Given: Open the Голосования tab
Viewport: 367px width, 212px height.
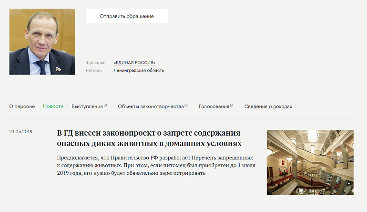Looking at the screenshot, I should tap(214, 106).
